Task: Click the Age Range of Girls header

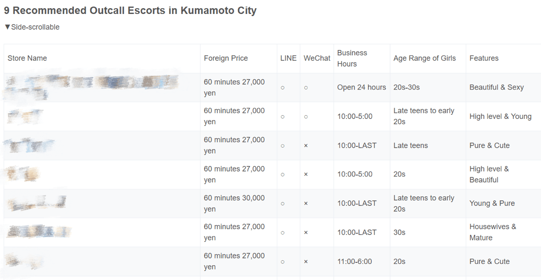Action: click(424, 58)
